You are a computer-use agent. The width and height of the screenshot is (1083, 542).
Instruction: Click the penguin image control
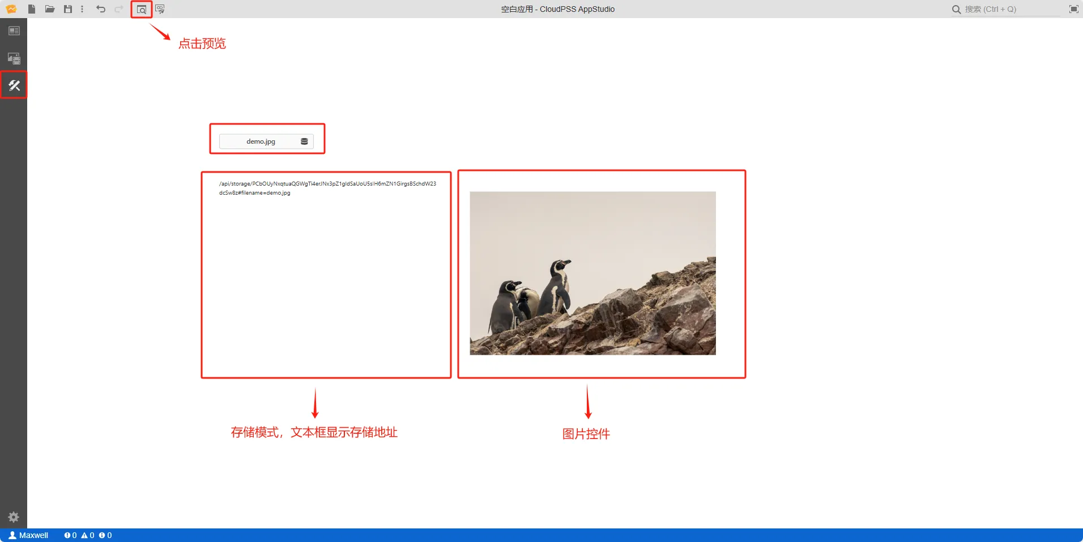tap(592, 273)
